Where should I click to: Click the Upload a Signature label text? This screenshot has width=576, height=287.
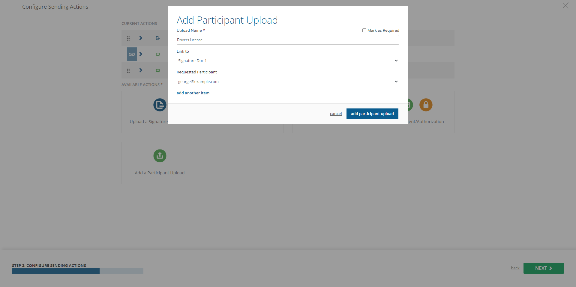pos(148,122)
